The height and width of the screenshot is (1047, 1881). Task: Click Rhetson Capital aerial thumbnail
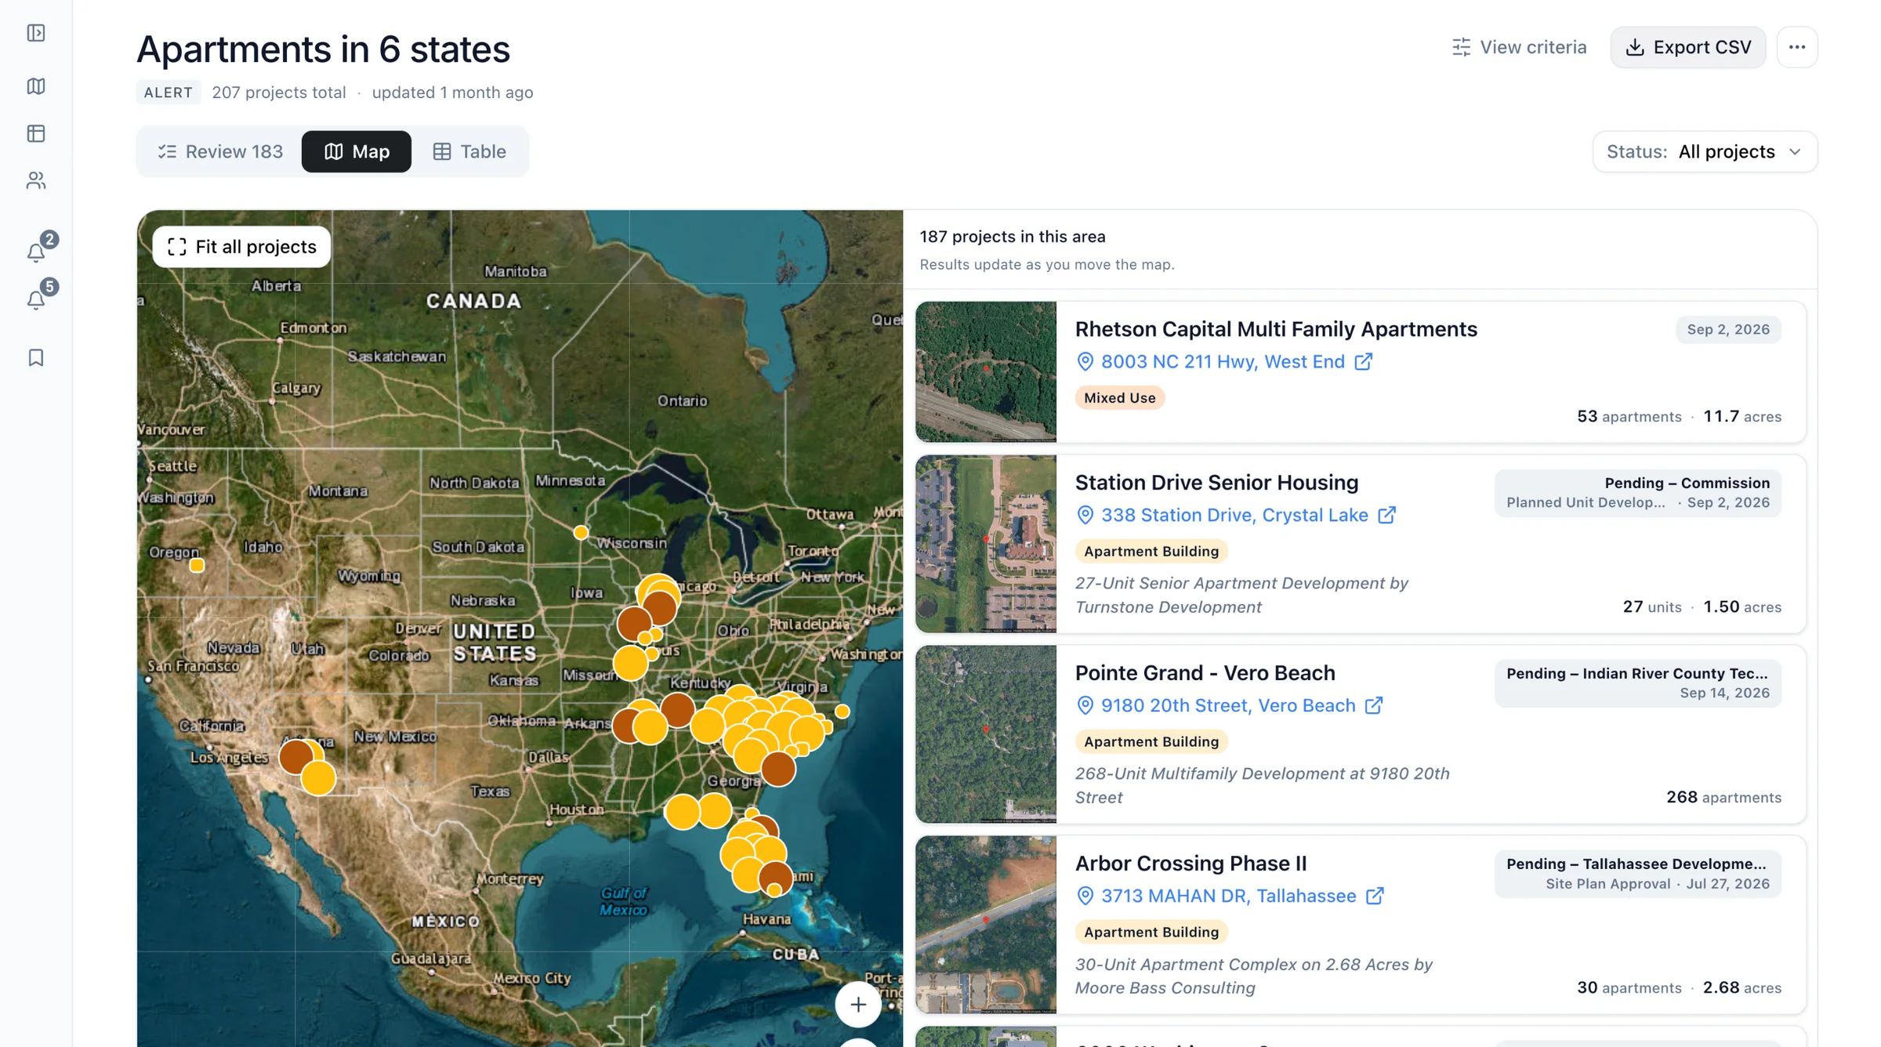[x=986, y=371]
